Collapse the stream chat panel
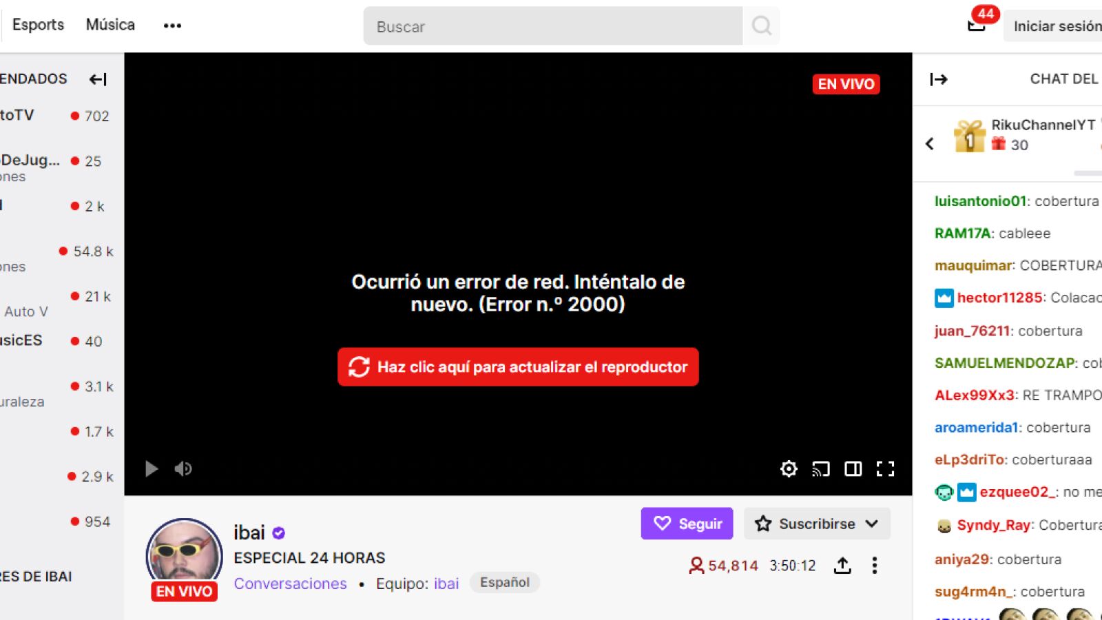 (939, 79)
